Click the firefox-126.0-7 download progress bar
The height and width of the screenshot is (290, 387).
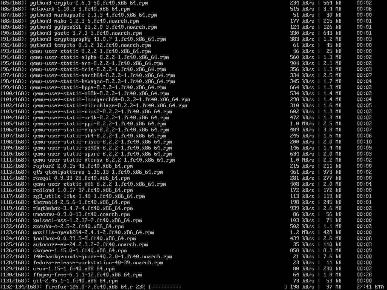[x=218, y=287]
